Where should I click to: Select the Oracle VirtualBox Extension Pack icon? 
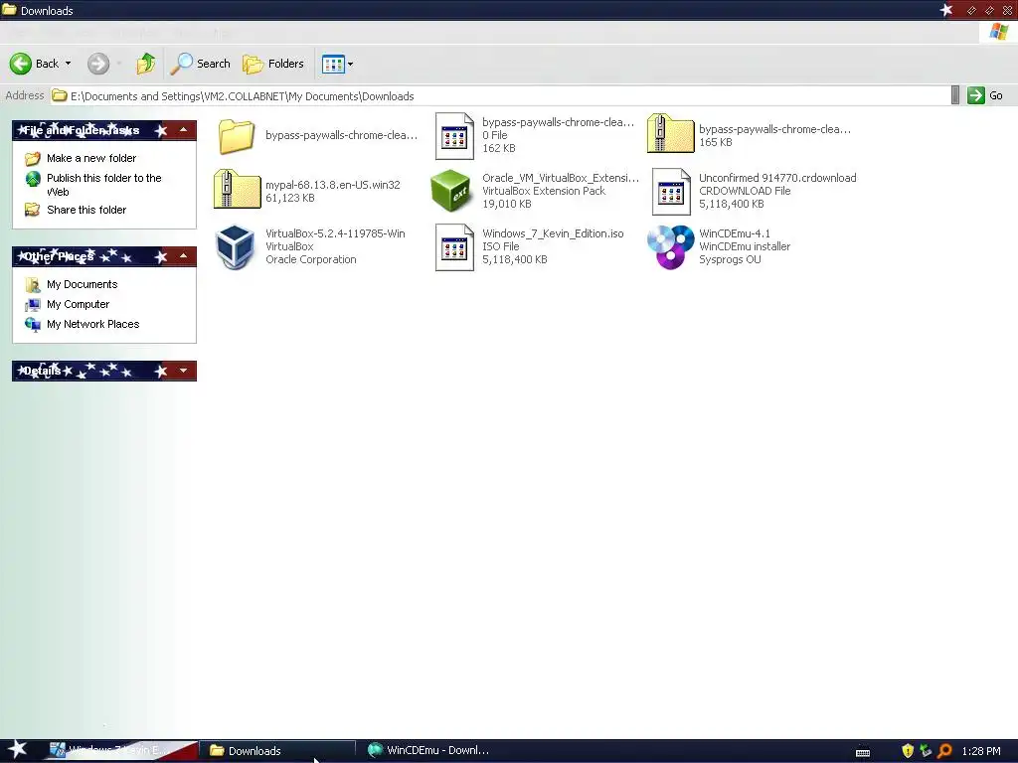tap(450, 191)
